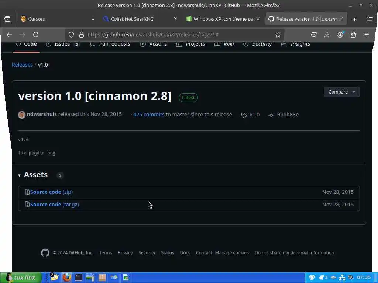This screenshot has height=283, width=378.
Task: Open tracking protection shield in address bar
Action: 71,35
